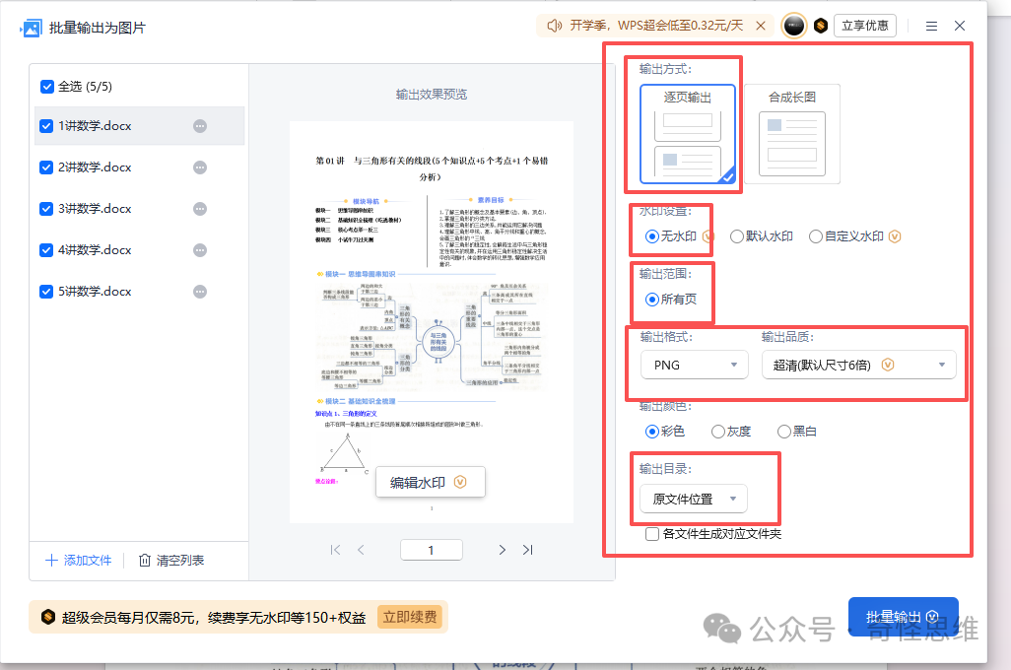Viewport: 1011px width, 670px height.
Task: Jump to the first preview page
Action: pyautogui.click(x=335, y=550)
